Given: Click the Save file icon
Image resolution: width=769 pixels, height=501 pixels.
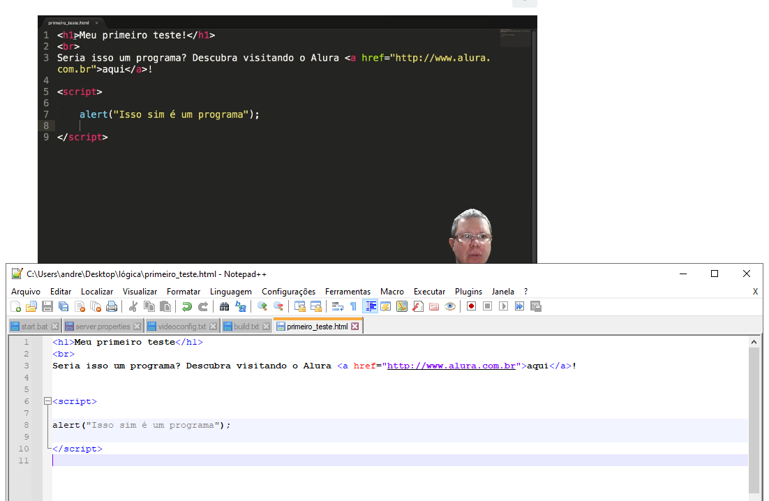Looking at the screenshot, I should (x=47, y=306).
